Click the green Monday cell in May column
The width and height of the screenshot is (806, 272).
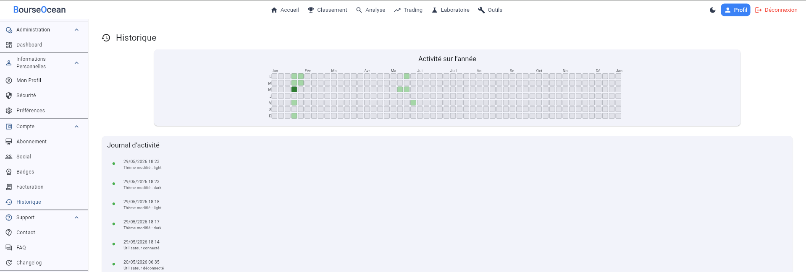pyautogui.click(x=407, y=76)
